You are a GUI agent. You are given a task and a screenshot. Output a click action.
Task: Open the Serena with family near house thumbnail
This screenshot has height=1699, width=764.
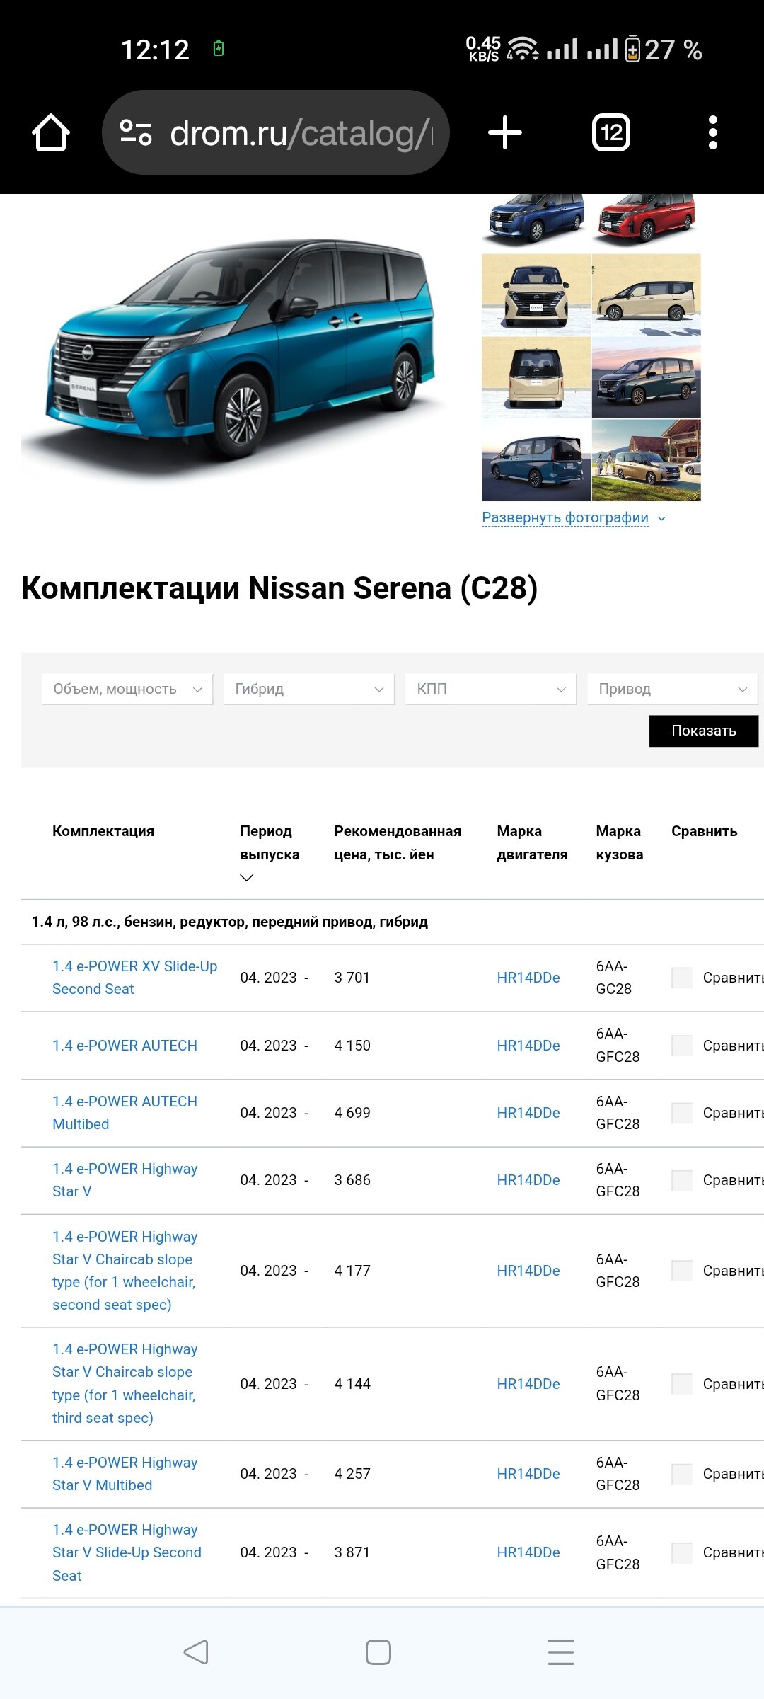point(647,460)
